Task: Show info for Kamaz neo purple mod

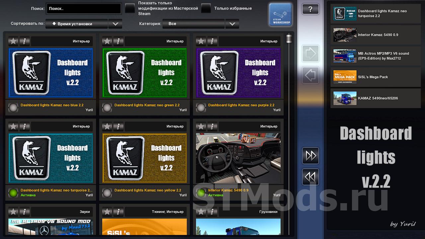Action: click(212, 41)
